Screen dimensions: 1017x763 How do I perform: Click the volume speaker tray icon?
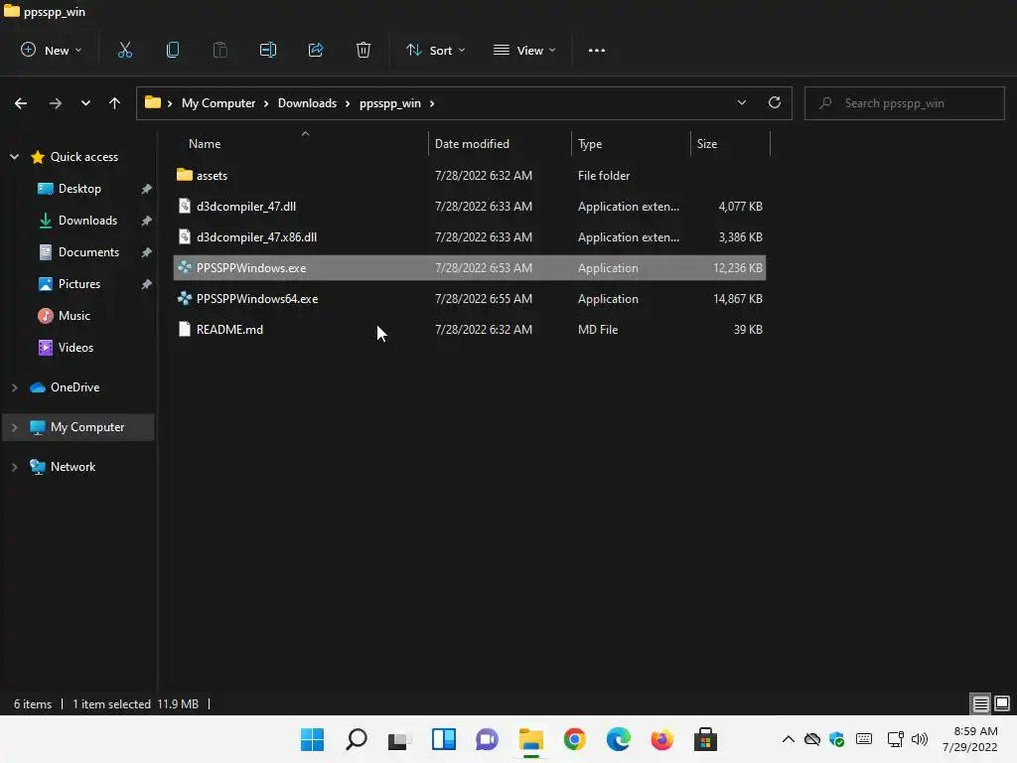click(919, 739)
